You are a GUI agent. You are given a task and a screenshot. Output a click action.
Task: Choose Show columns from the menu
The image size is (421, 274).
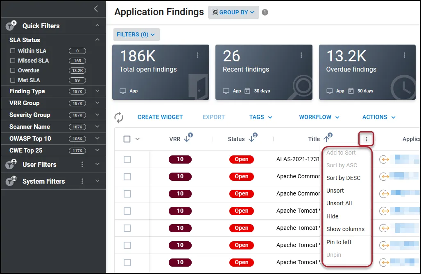tap(346, 229)
